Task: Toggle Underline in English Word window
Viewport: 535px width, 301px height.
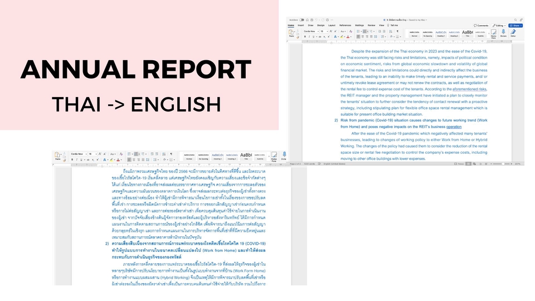Action: 313,37
